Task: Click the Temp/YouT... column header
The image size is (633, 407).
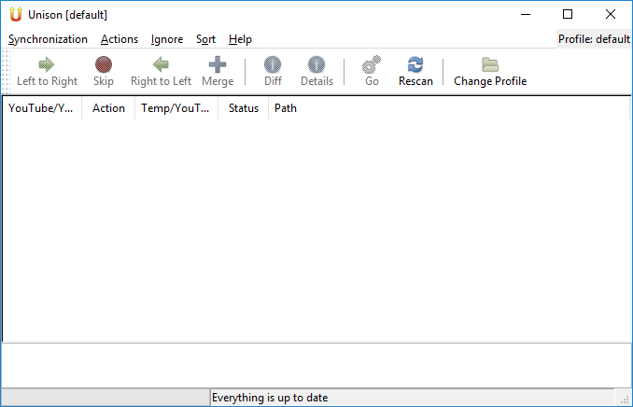Action: coord(176,108)
